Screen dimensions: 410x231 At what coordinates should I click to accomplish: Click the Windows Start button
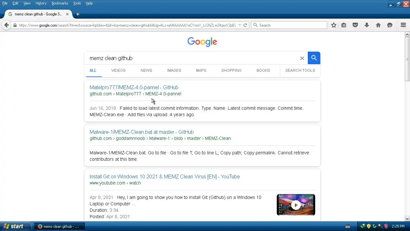pos(15,226)
